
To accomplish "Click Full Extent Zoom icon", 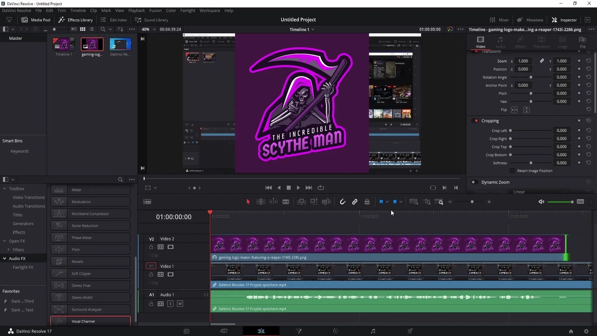I will point(414,202).
